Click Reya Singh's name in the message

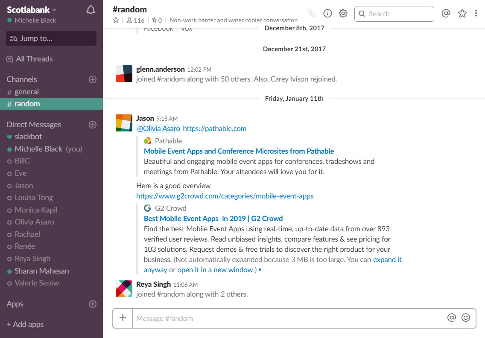(x=153, y=284)
